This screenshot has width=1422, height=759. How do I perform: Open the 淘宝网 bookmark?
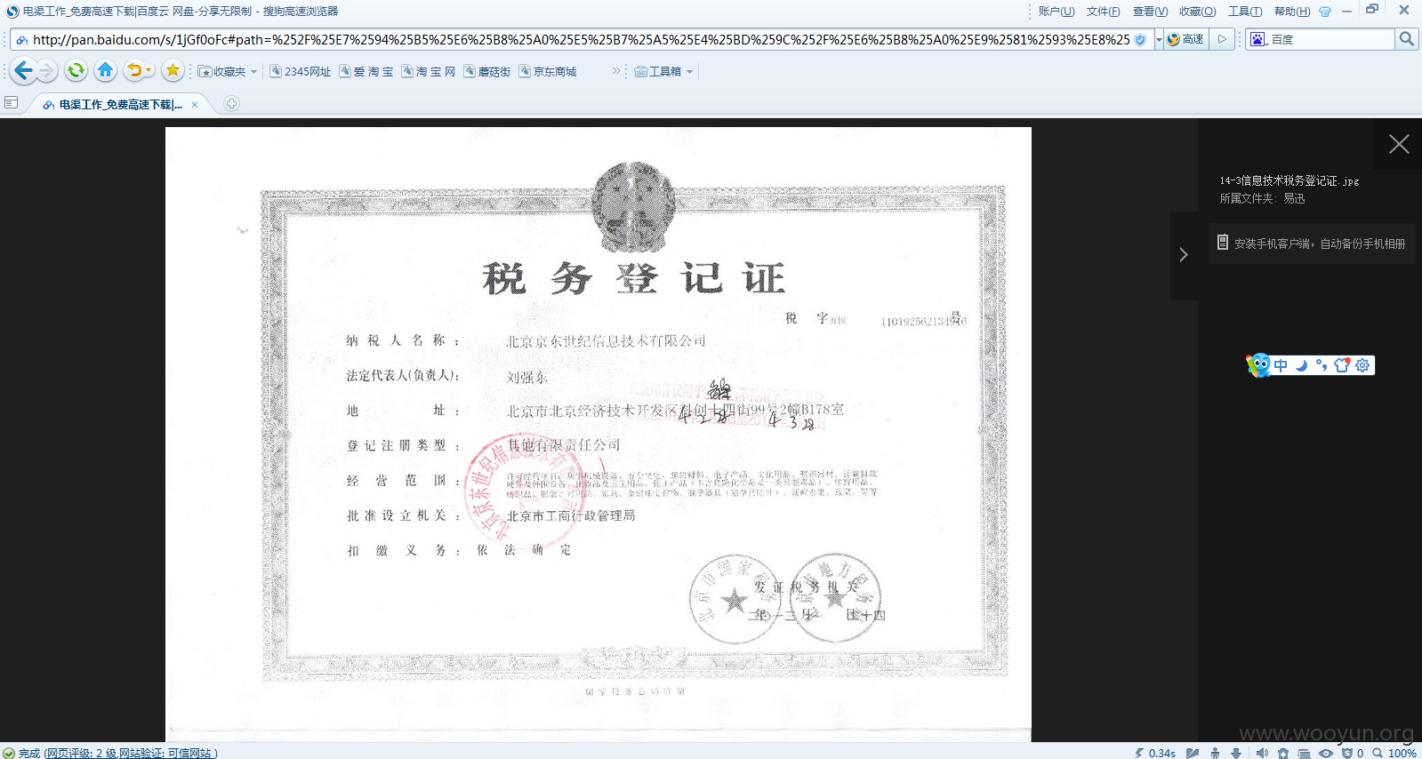click(429, 71)
